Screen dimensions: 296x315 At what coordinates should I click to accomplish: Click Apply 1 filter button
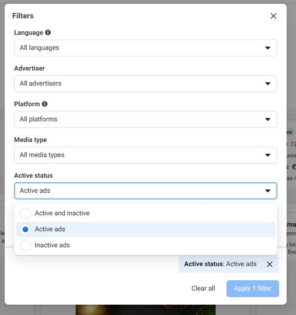(253, 289)
